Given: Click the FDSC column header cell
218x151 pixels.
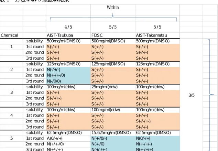Looking at the screenshot, I should point(113,35).
